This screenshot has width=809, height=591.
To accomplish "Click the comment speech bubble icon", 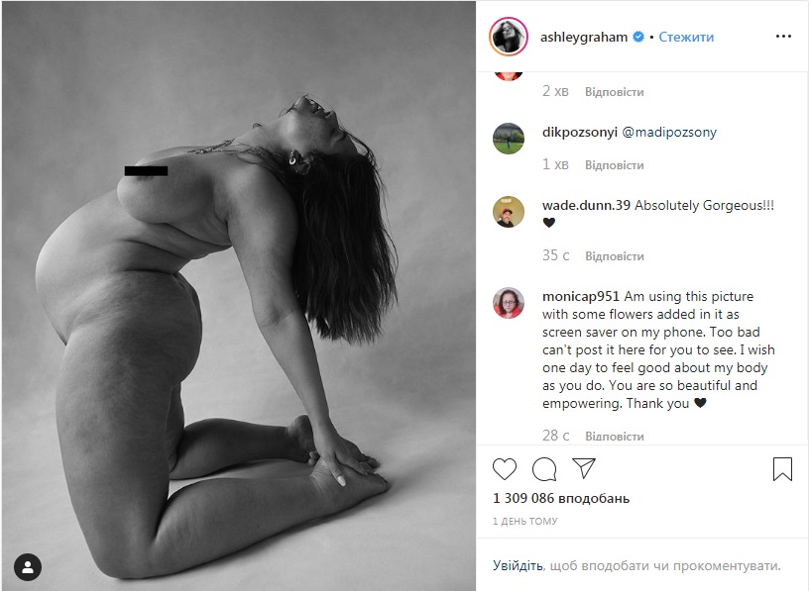I will (544, 468).
